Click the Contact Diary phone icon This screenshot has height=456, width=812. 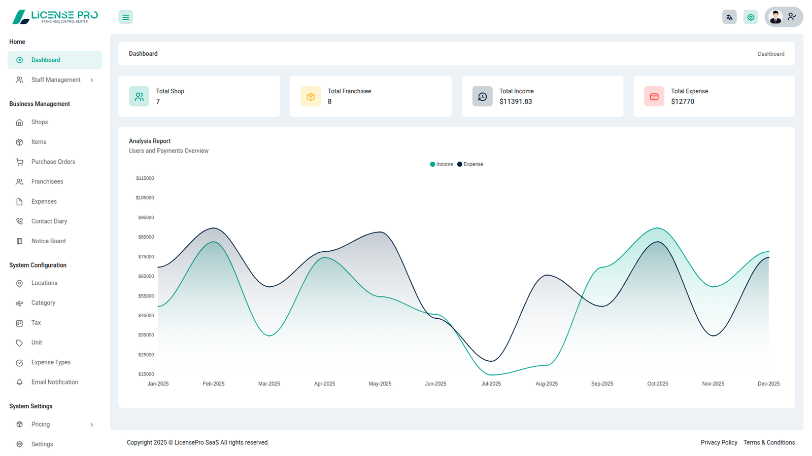(x=19, y=221)
